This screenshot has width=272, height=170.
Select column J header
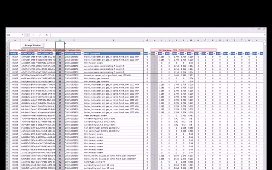coord(169,40)
